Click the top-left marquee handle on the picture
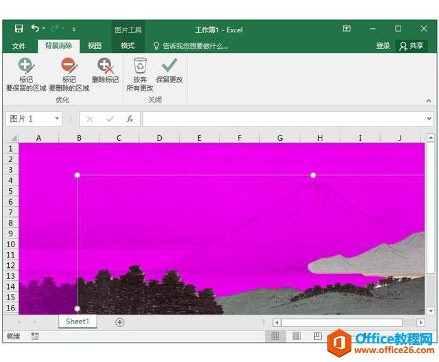439x362 pixels. (78, 175)
